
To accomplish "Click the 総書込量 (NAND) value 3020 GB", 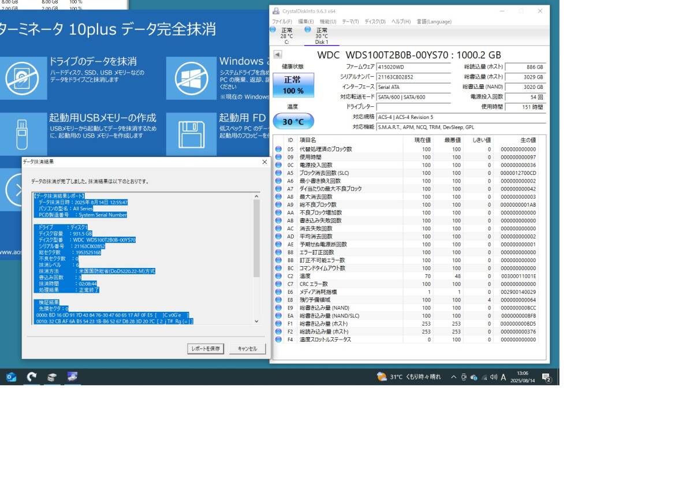I will tap(525, 87).
